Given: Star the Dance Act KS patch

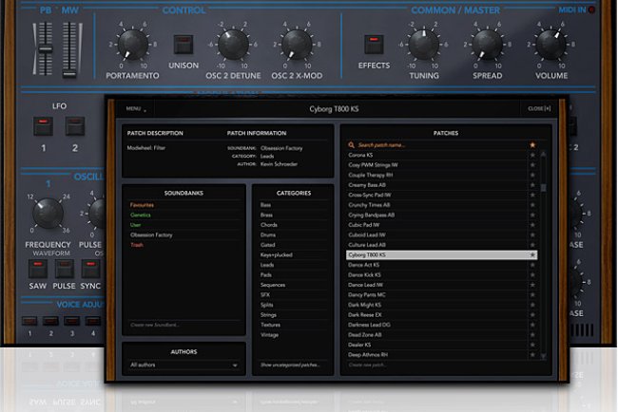Looking at the screenshot, I should [532, 265].
